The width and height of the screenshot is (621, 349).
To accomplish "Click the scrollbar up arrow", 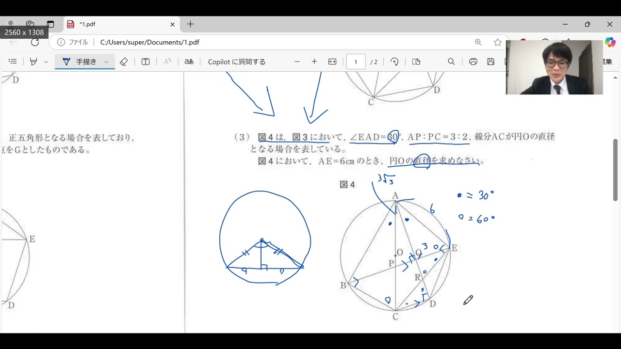I will click(615, 78).
